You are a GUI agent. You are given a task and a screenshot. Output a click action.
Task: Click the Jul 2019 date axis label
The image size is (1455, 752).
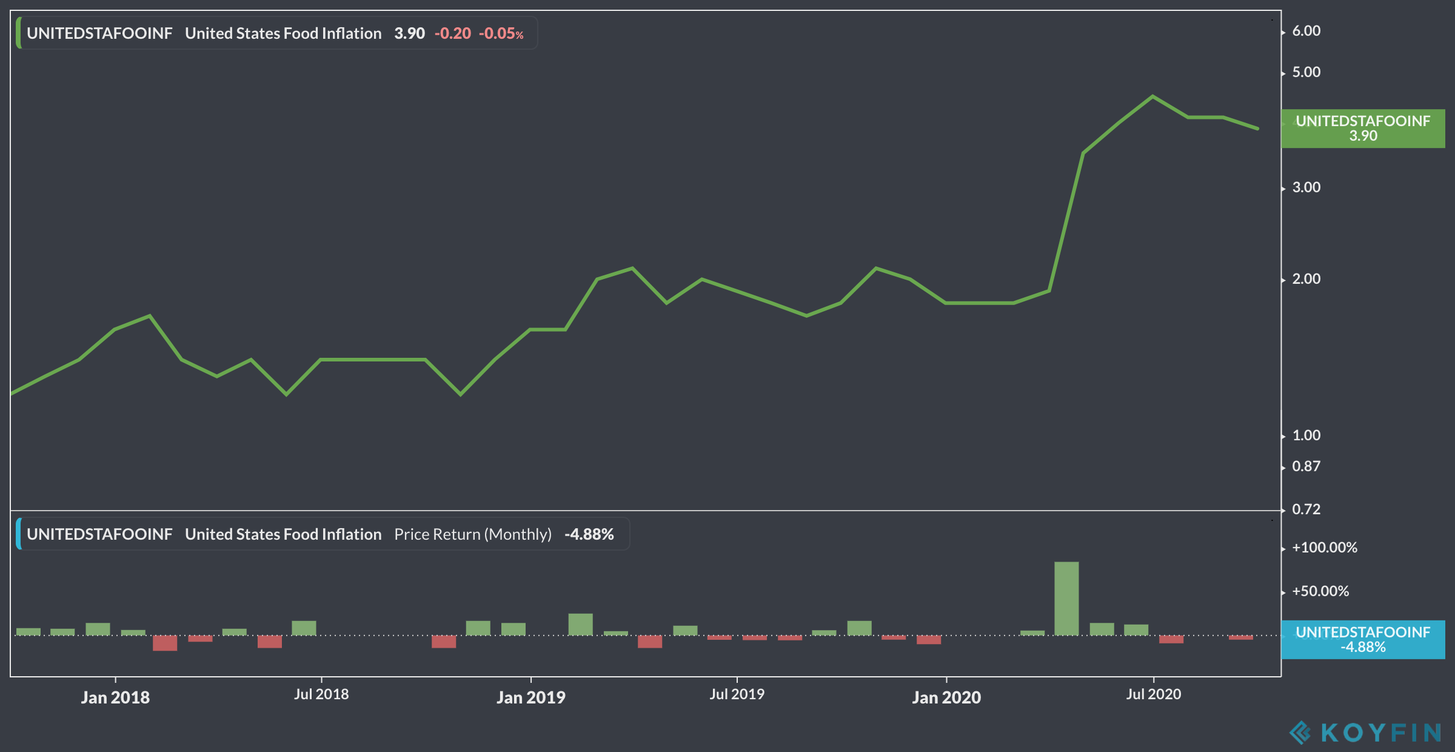737,694
